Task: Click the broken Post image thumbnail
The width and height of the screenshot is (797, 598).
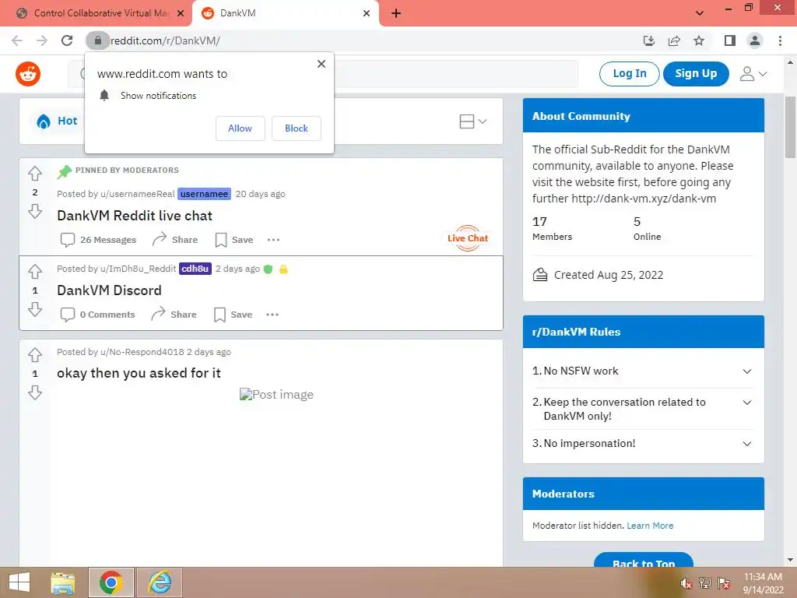Action: pos(276,395)
